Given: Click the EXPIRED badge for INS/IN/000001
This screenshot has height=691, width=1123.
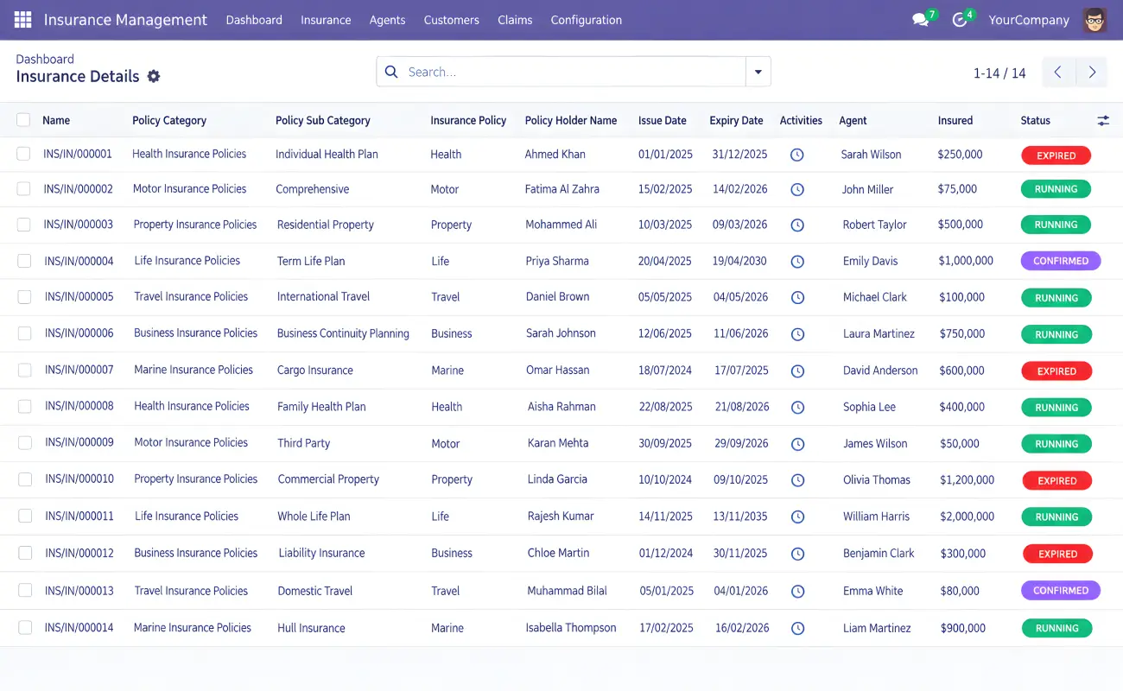Looking at the screenshot, I should 1056,155.
